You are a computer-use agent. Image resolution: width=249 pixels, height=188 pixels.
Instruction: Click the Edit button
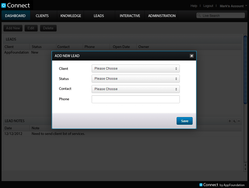(31, 28)
